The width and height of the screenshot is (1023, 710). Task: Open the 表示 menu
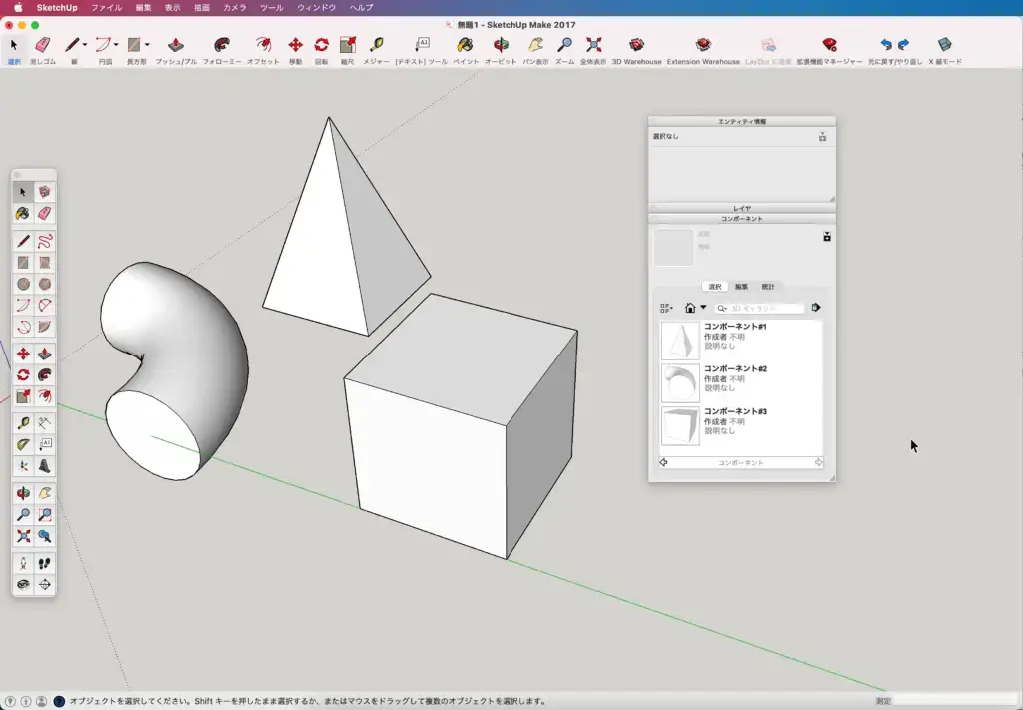coord(172,8)
